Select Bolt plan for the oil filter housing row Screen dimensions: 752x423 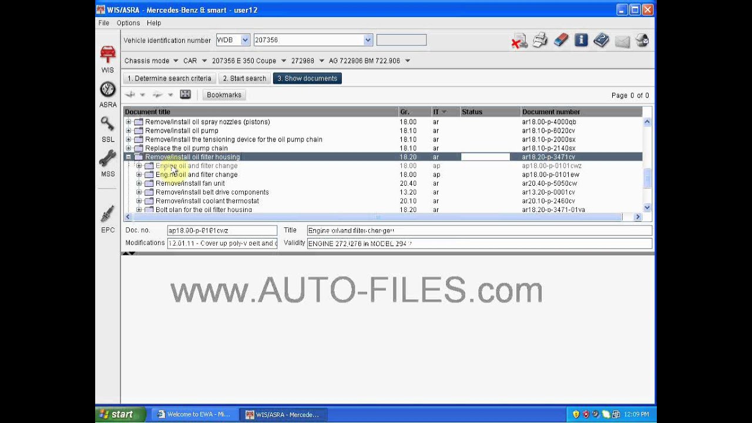[383, 210]
